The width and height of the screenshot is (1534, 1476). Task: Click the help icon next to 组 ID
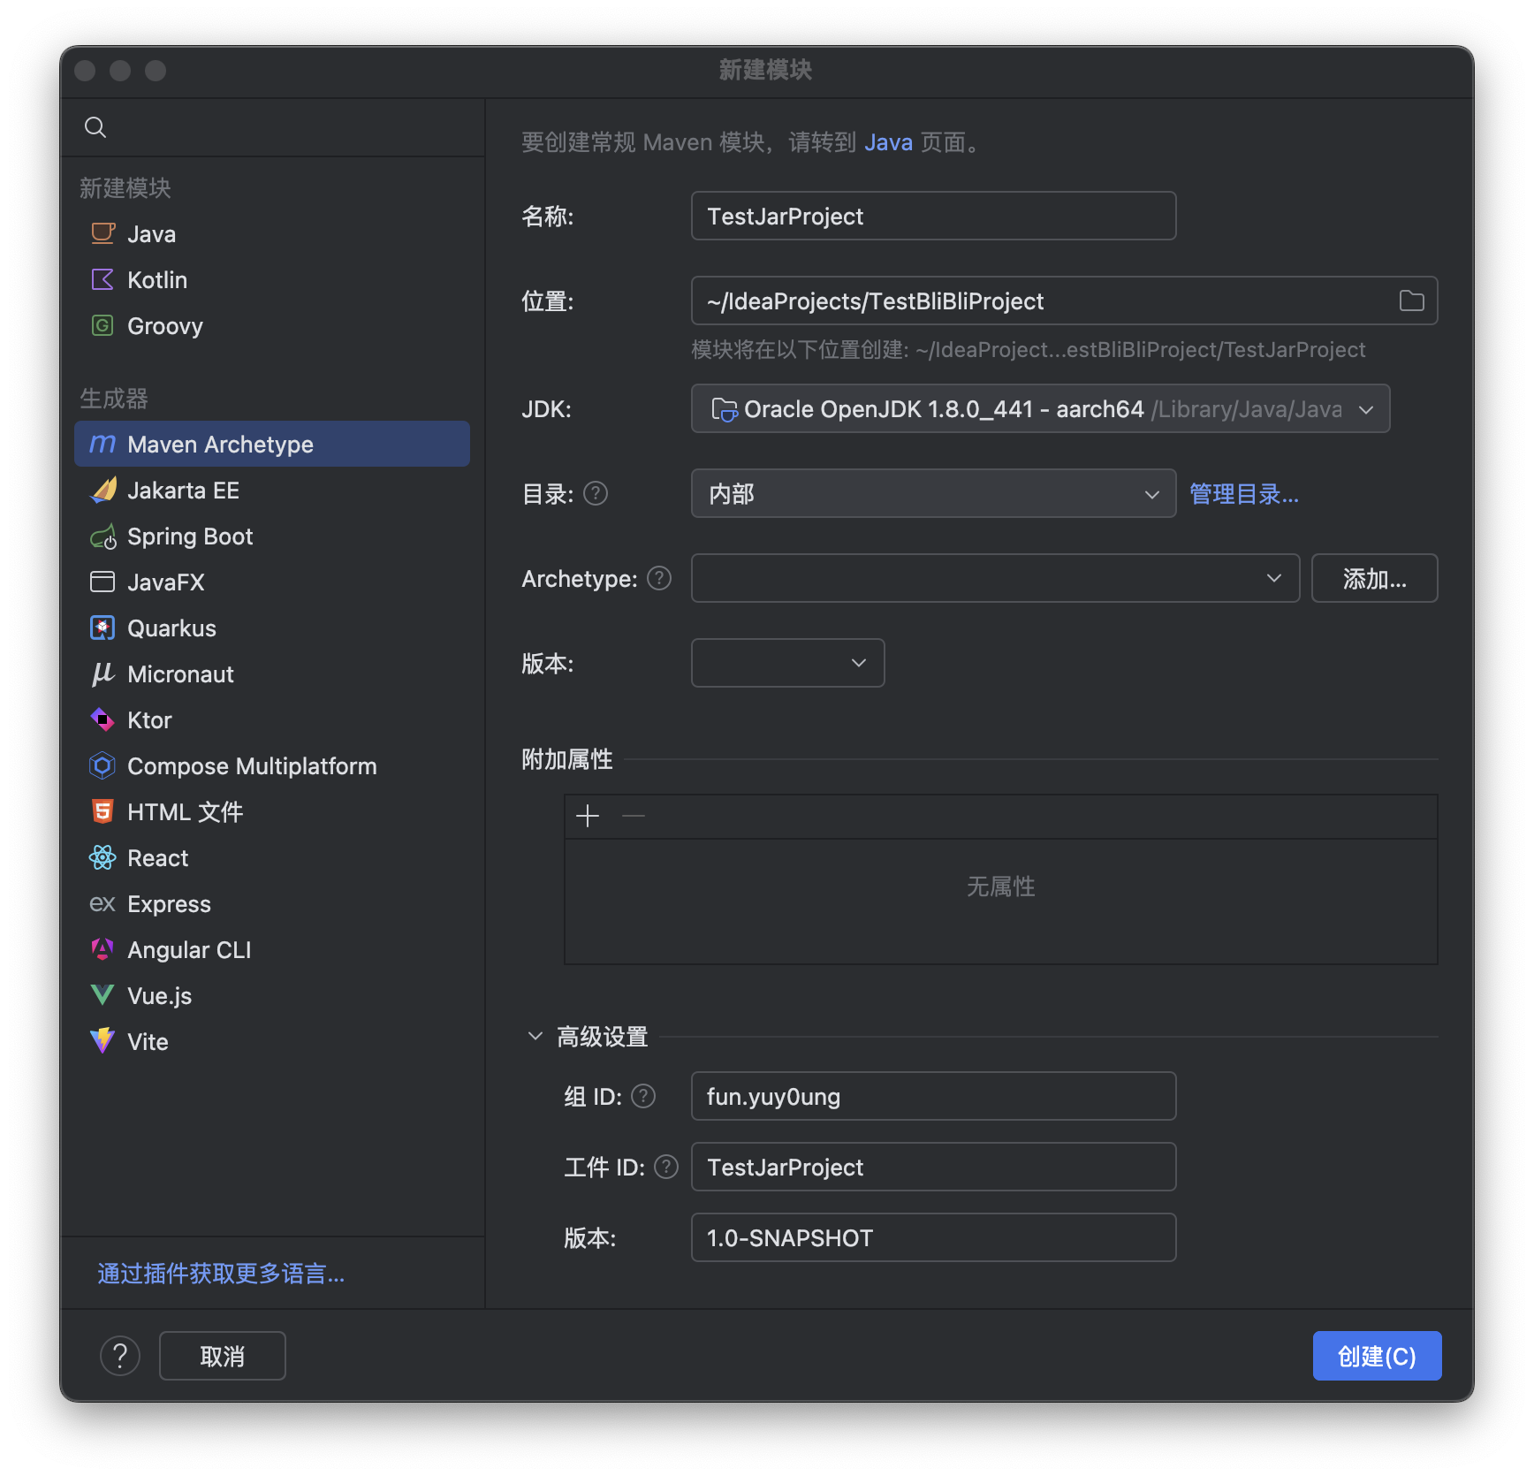pyautogui.click(x=643, y=1096)
